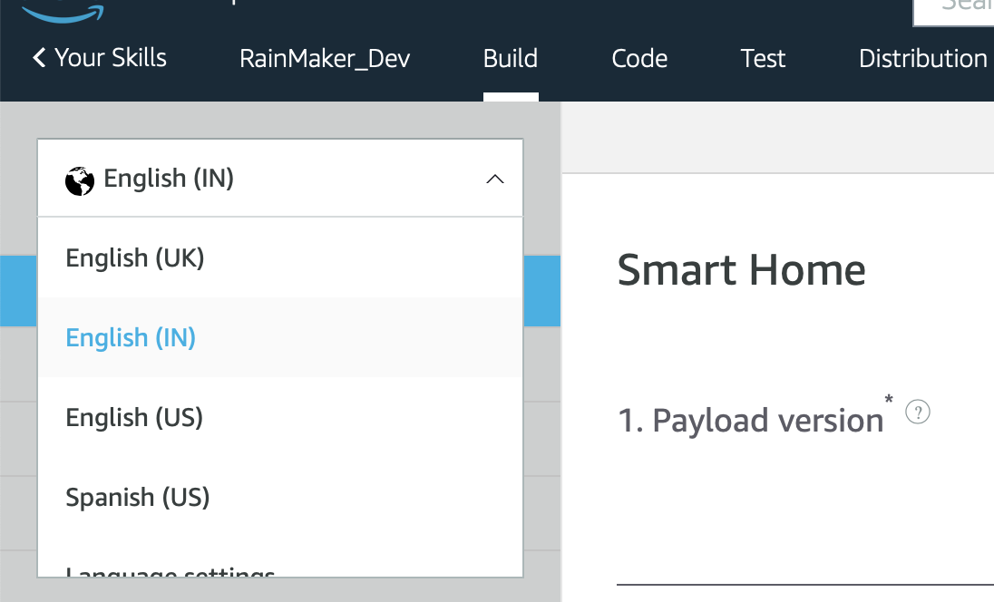The image size is (994, 602).
Task: Switch to the Build tab
Action: 511,58
